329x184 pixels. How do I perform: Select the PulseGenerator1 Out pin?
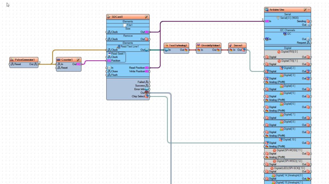(38, 64)
